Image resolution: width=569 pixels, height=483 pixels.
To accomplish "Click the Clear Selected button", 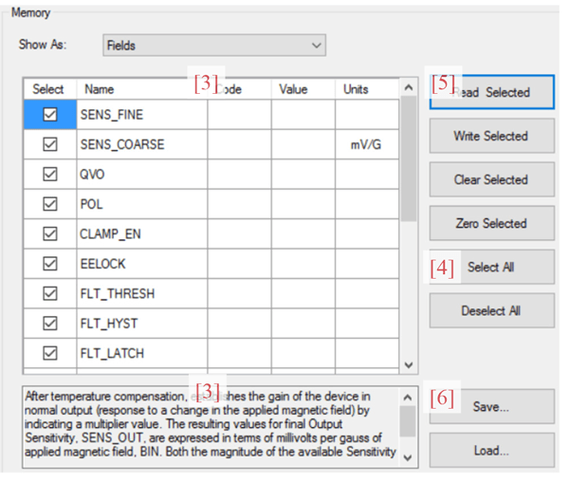I will tap(492, 179).
